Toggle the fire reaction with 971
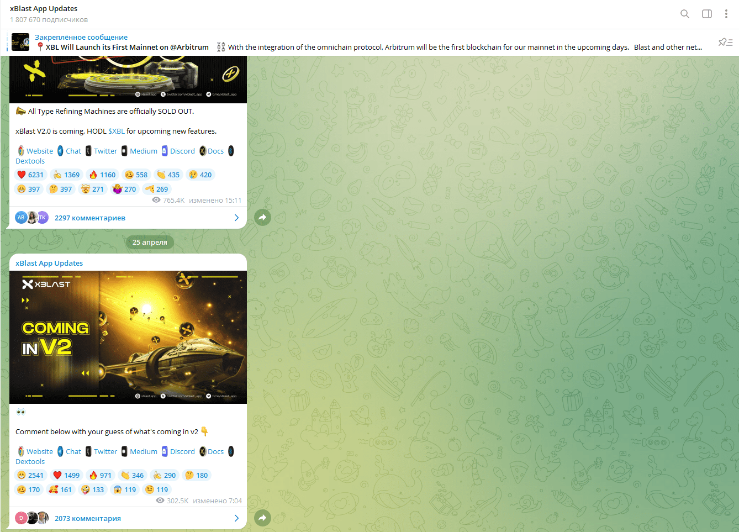This screenshot has height=532, width=739. pos(101,475)
